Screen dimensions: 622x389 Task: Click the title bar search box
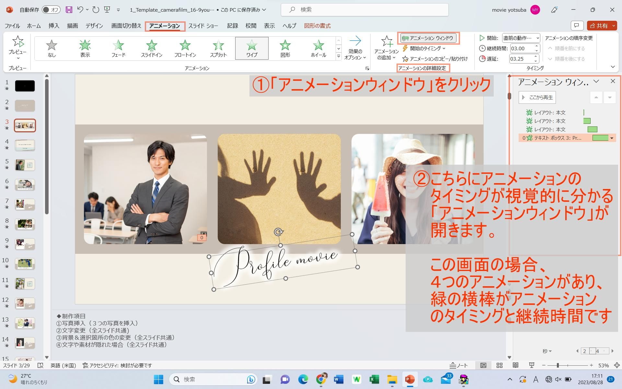click(x=364, y=10)
